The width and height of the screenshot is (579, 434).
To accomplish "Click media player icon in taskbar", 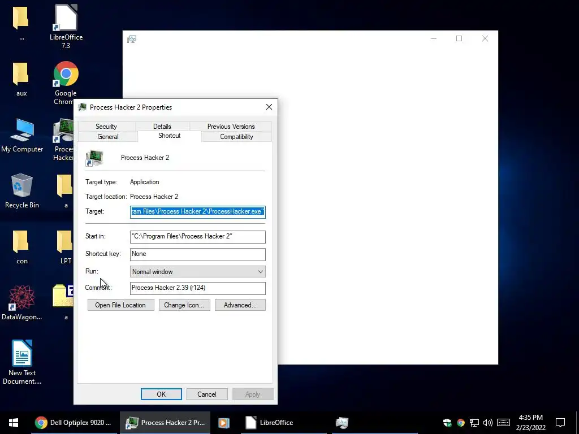I will pos(224,423).
